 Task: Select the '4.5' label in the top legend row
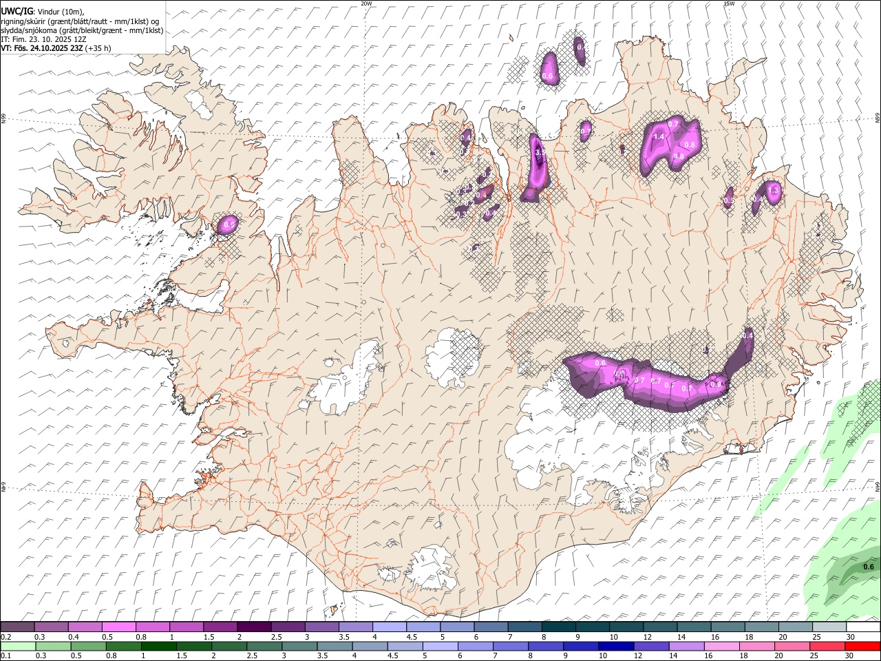click(412, 637)
